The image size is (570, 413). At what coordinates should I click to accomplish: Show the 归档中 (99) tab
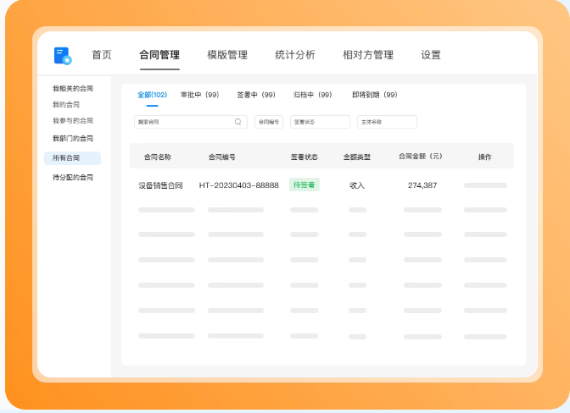tap(313, 95)
